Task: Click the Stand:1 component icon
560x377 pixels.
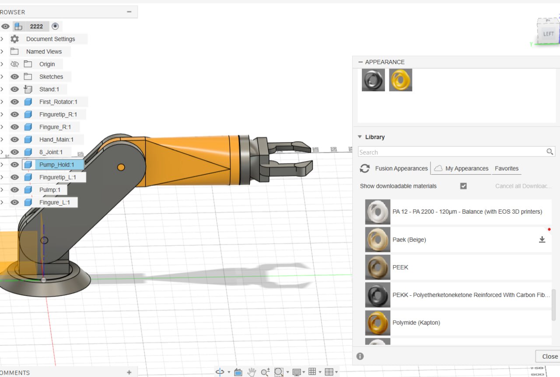Action: [x=28, y=89]
